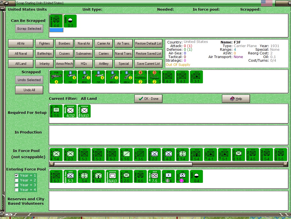Viewport: 291px width, 219px height.
Task: Select scrapped P-26 fighter counter
Action: [56, 77]
